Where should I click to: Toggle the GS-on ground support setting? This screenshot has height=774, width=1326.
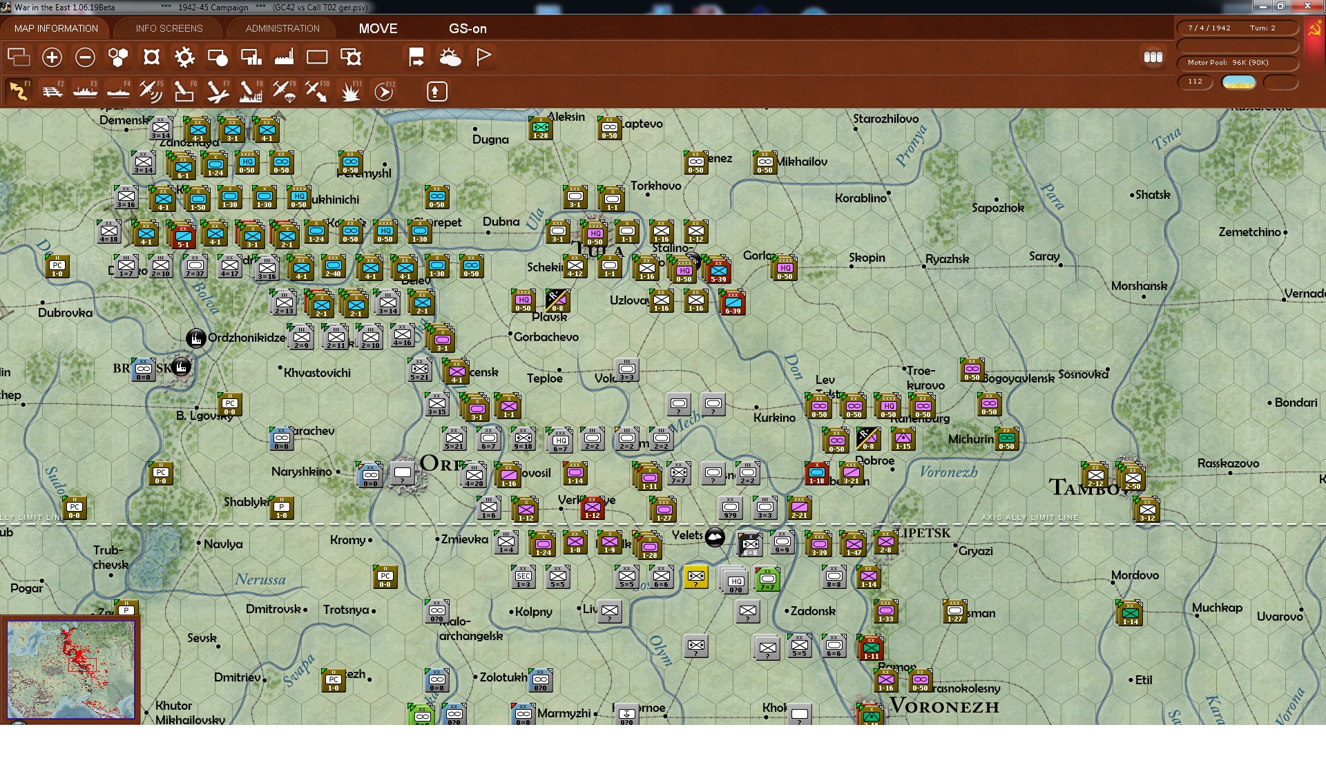pos(468,28)
